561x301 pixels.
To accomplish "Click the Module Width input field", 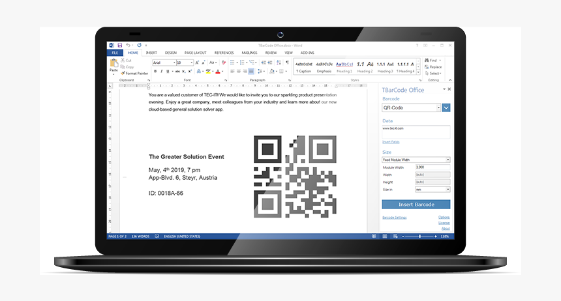I will coord(432,167).
